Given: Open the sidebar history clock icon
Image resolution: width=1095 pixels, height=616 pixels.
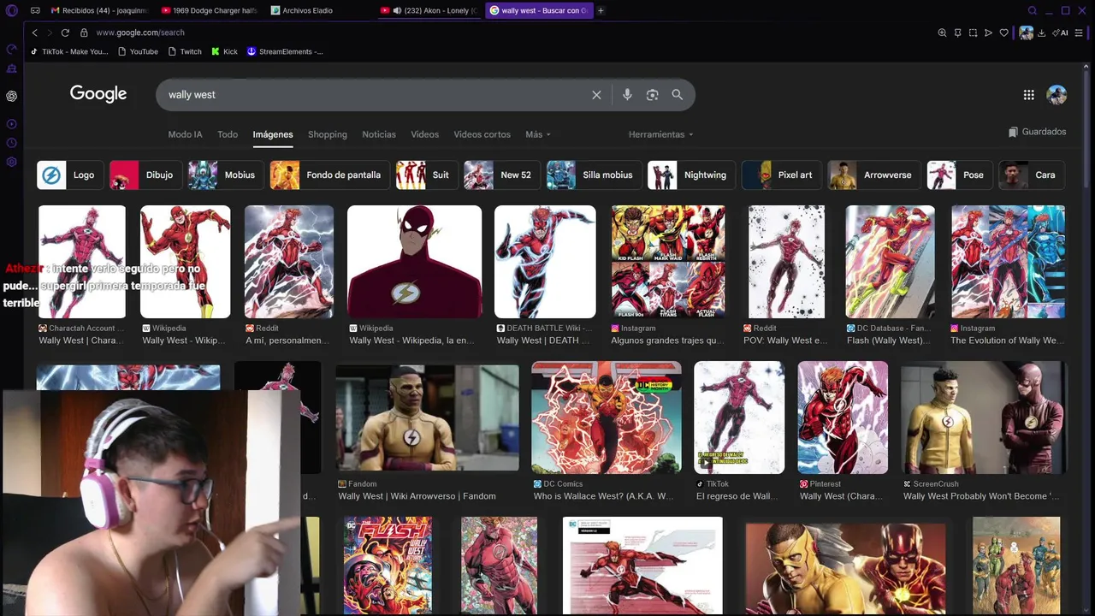Looking at the screenshot, I should (x=11, y=143).
